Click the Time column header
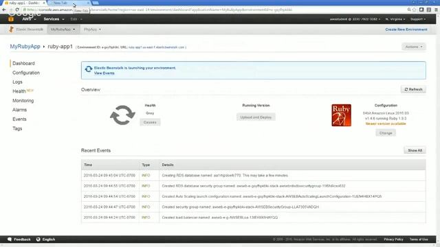 (x=88, y=165)
